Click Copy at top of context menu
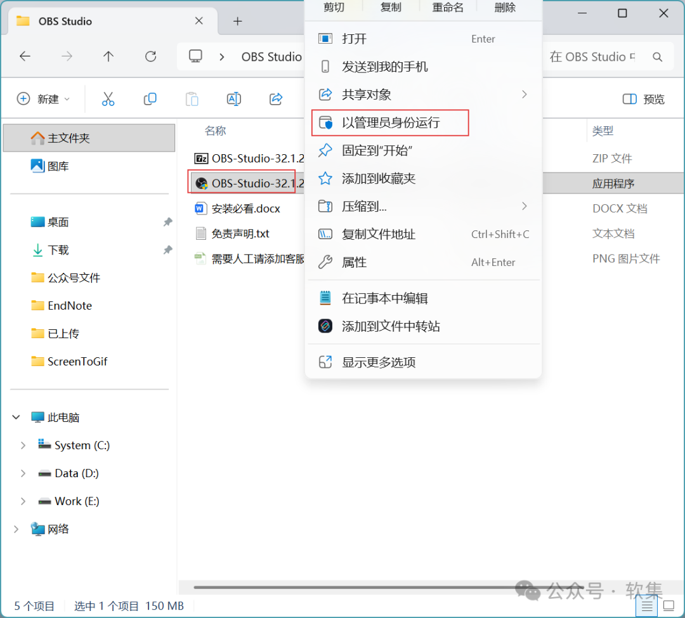 click(391, 8)
